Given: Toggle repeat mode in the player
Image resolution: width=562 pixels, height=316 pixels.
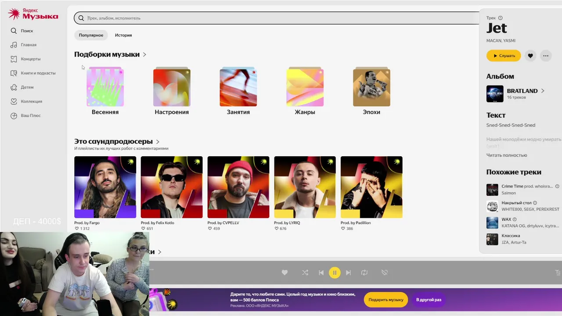Looking at the screenshot, I should coord(364,273).
